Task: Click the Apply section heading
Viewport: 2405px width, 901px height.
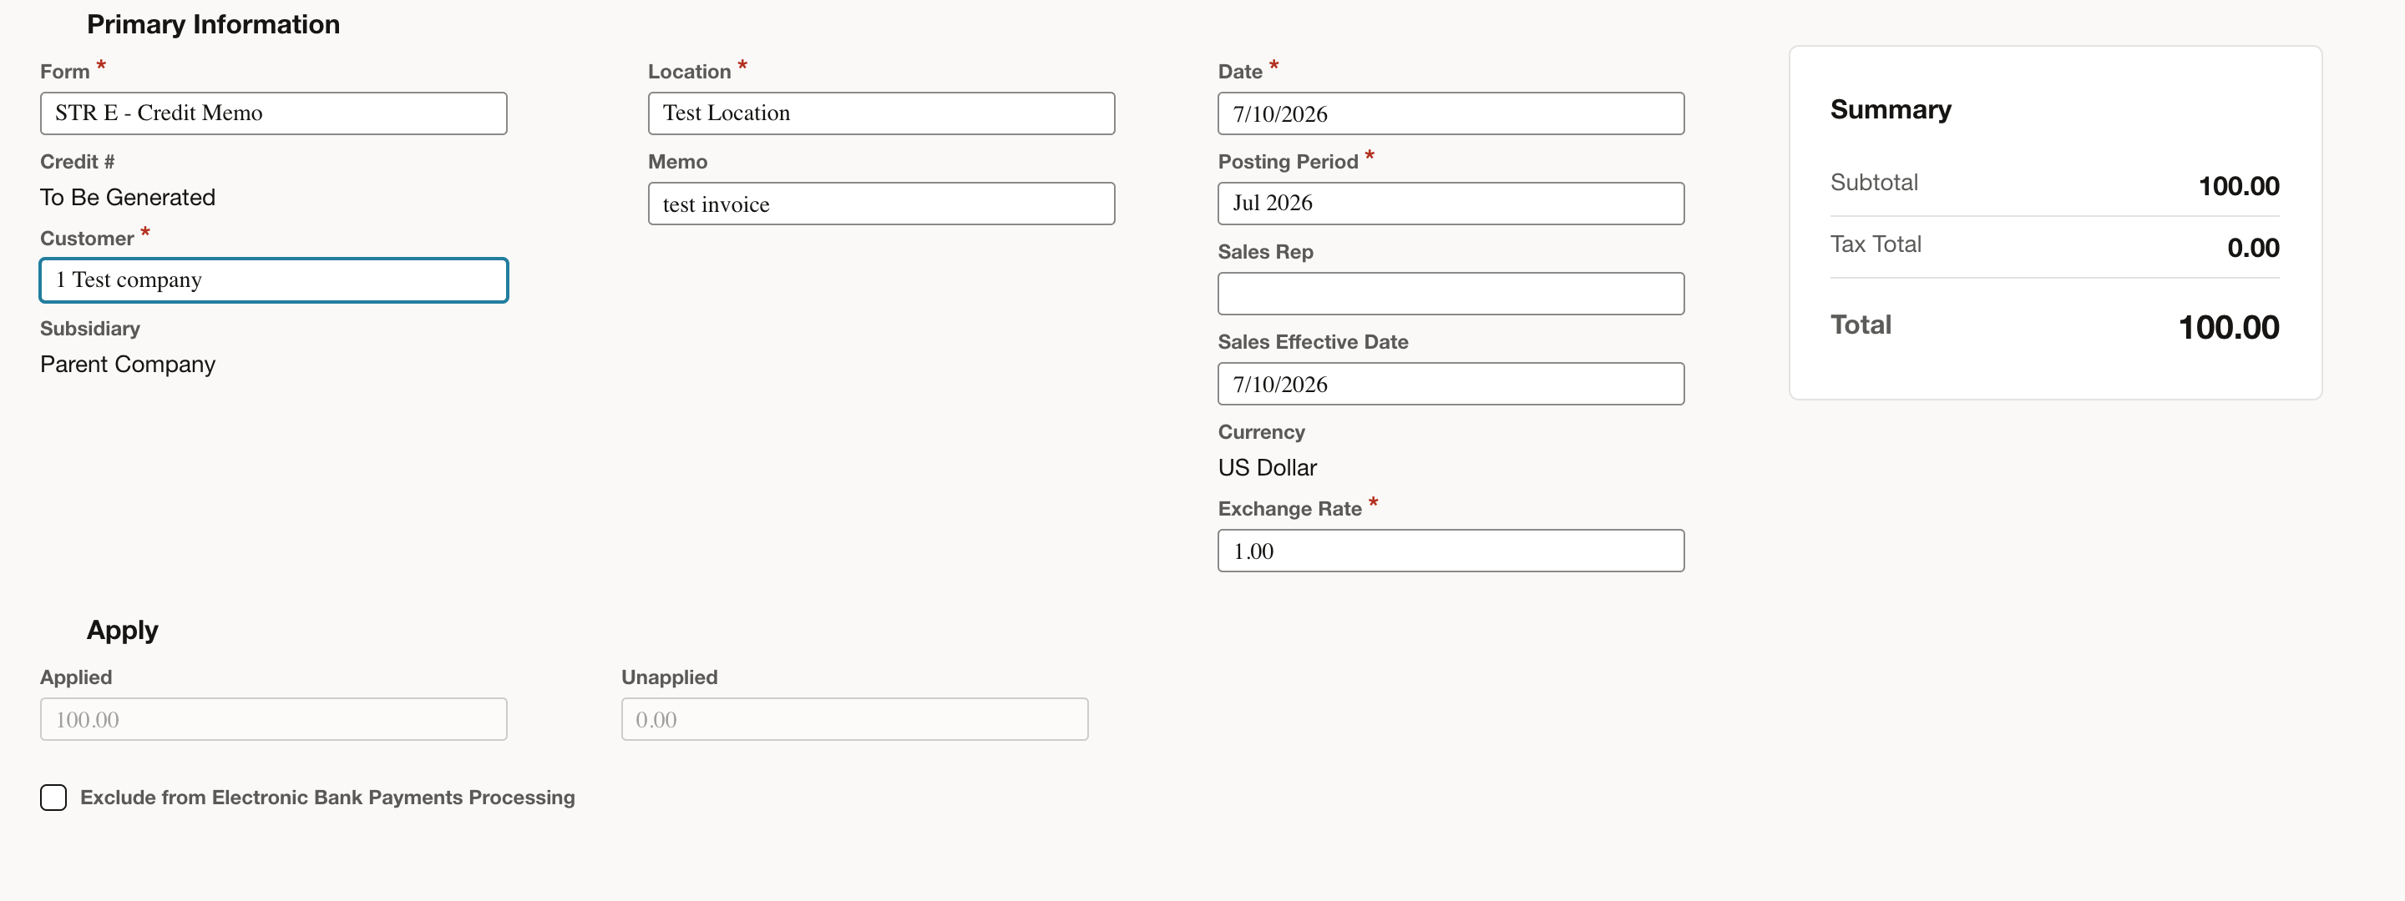Action: click(122, 631)
